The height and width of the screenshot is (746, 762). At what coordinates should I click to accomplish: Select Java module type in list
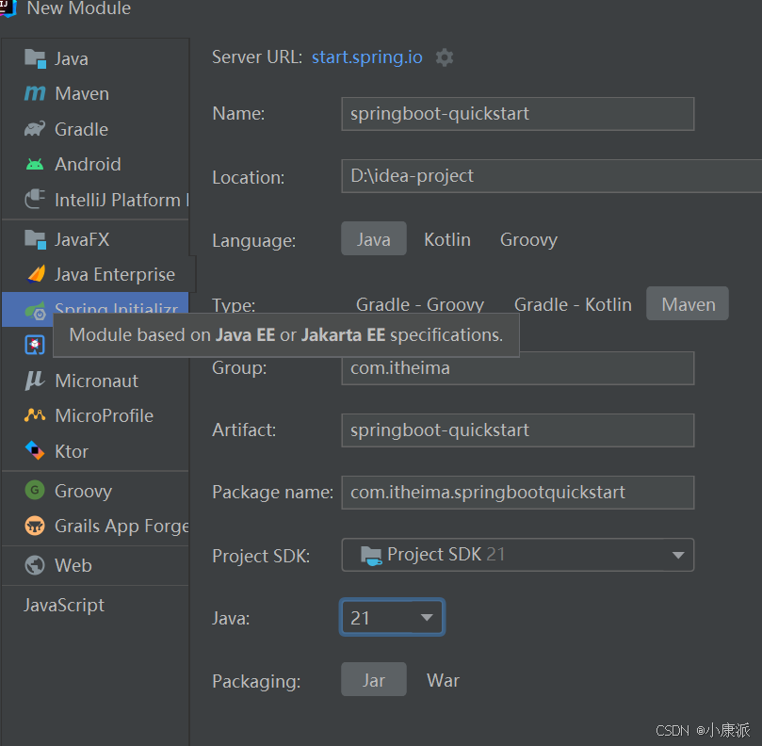pyautogui.click(x=95, y=58)
